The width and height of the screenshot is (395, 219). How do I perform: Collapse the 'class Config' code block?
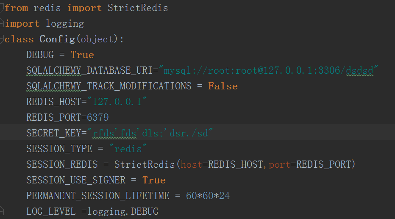(x=2, y=39)
